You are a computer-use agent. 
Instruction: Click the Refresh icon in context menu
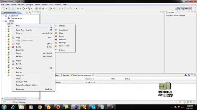13,68
